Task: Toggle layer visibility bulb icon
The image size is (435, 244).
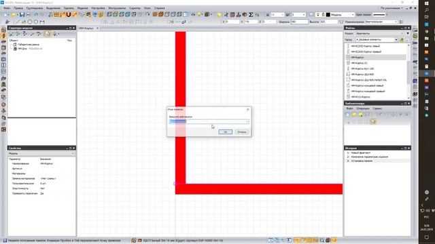Action: tap(318, 15)
